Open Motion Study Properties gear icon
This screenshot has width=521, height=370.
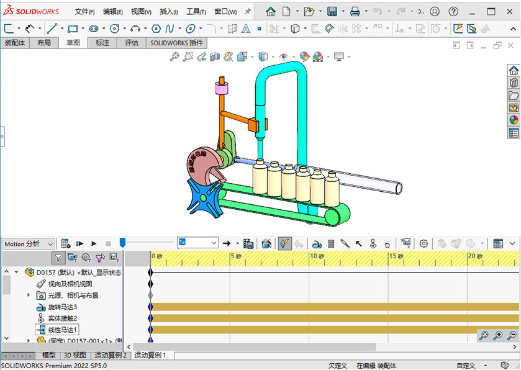point(424,243)
